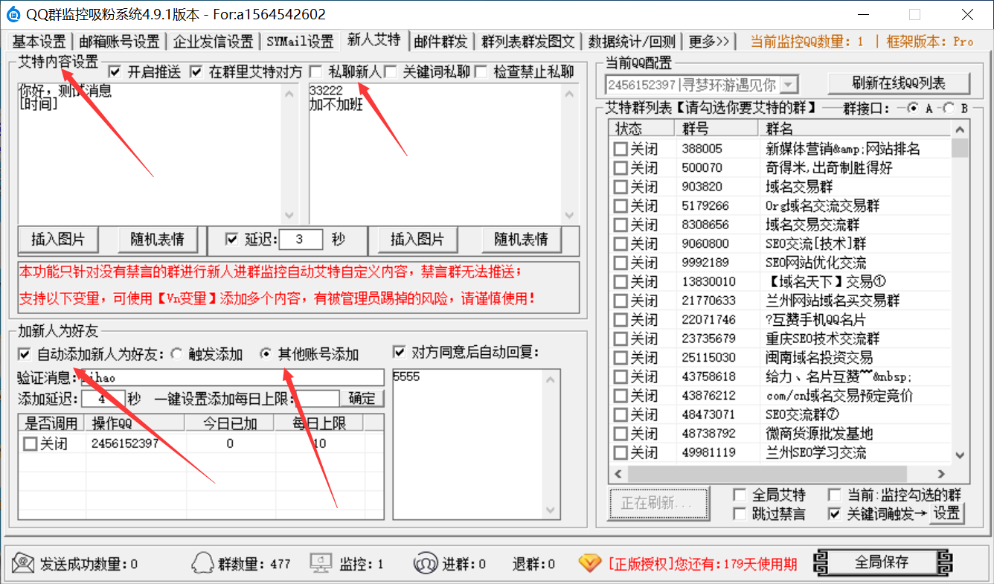The width and height of the screenshot is (994, 584).
Task: Check the 私聊新人 option
Action: 316,71
